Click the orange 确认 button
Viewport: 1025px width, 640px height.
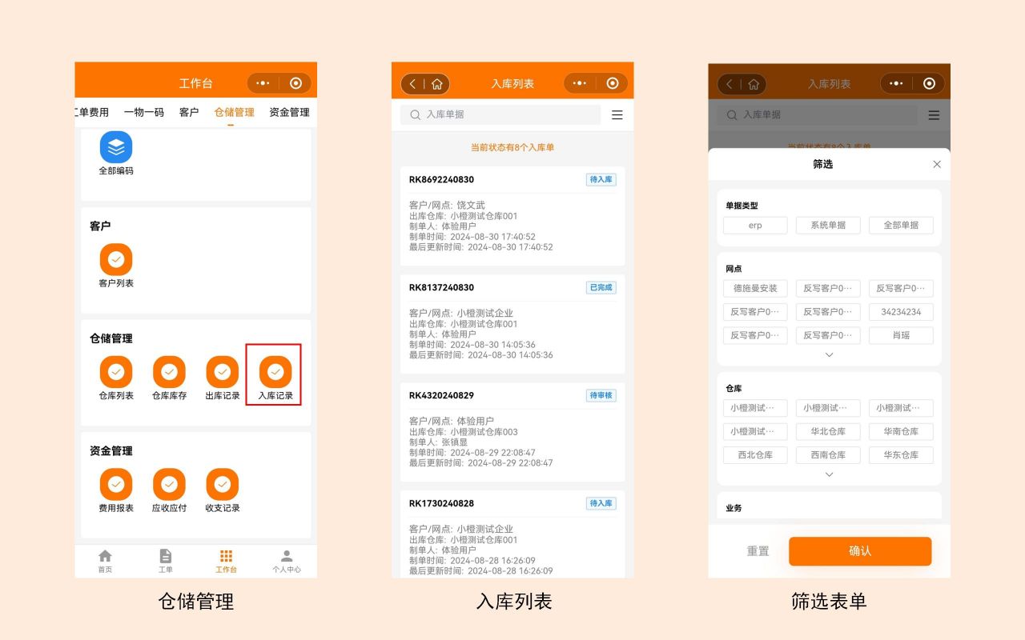pos(860,551)
